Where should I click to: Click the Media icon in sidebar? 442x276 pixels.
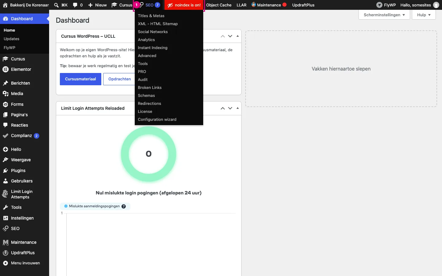(6, 94)
